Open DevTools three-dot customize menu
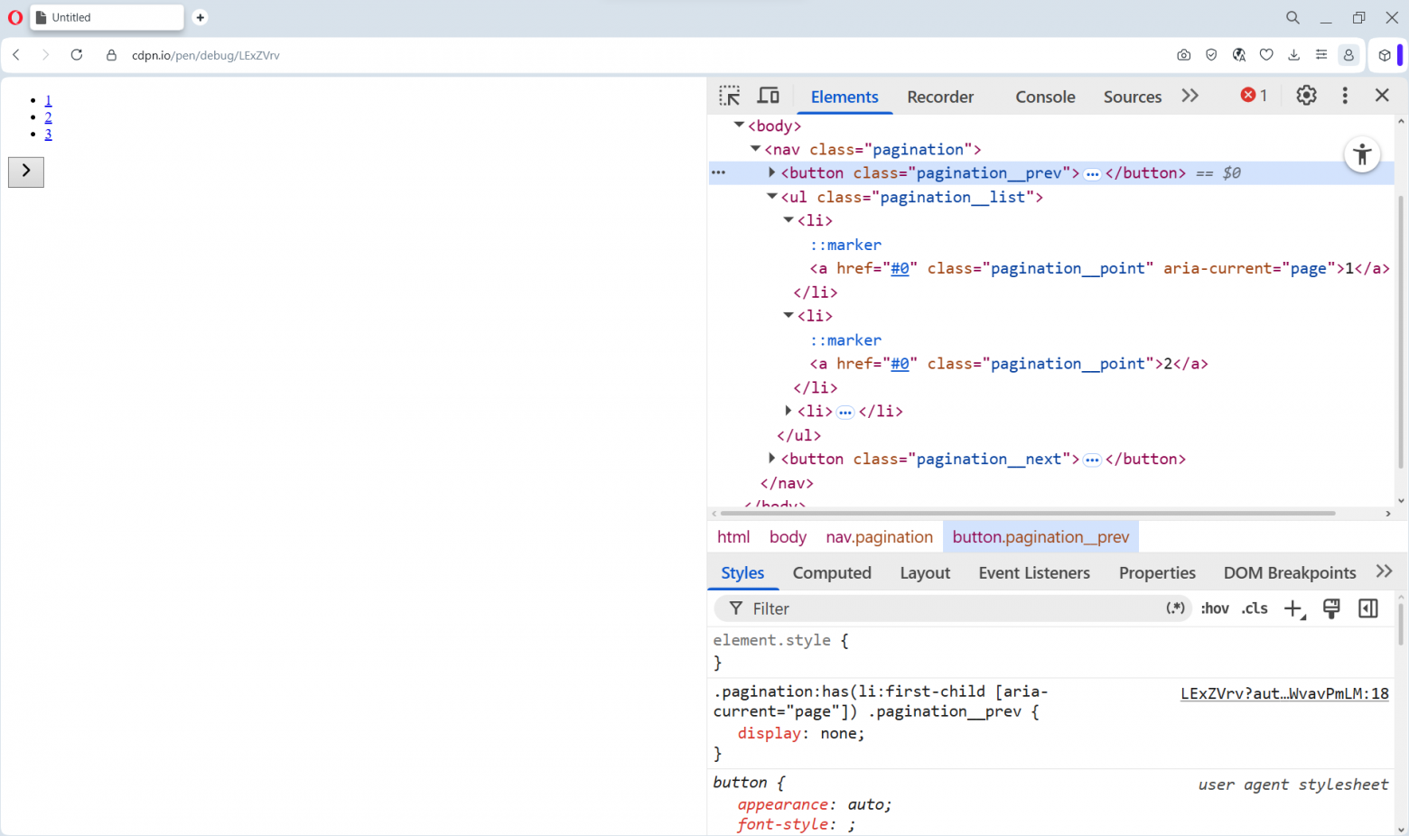Image resolution: width=1409 pixels, height=836 pixels. [x=1345, y=96]
